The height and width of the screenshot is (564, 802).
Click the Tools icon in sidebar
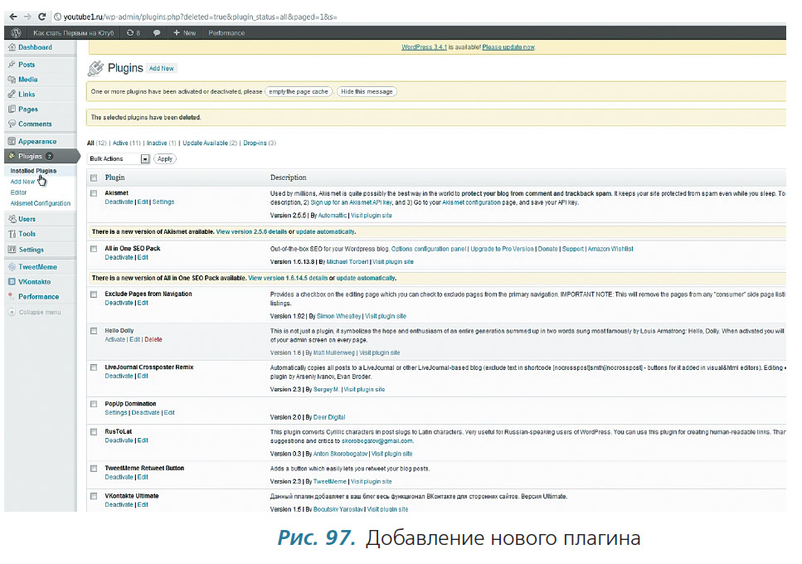pos(12,234)
